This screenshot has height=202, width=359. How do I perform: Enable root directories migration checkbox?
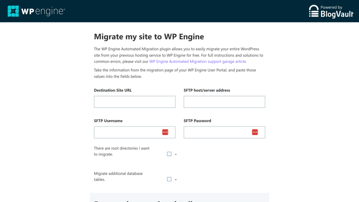[x=169, y=154]
